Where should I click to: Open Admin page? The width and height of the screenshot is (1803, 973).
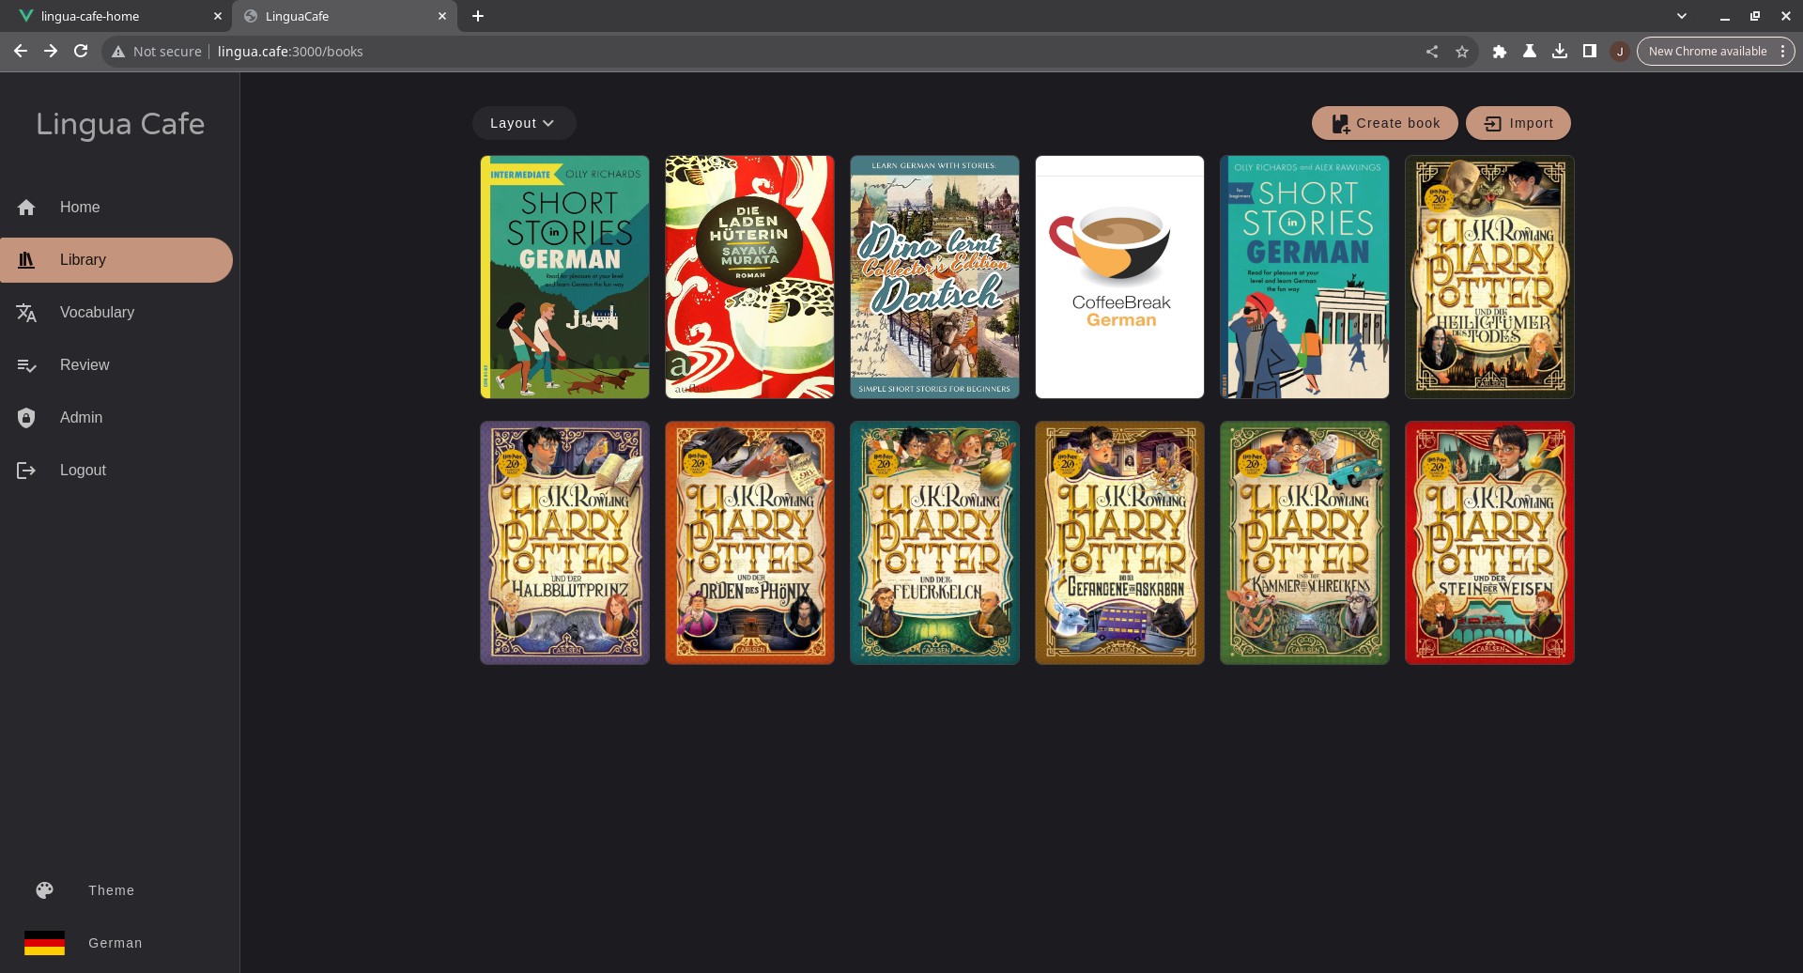(x=116, y=418)
